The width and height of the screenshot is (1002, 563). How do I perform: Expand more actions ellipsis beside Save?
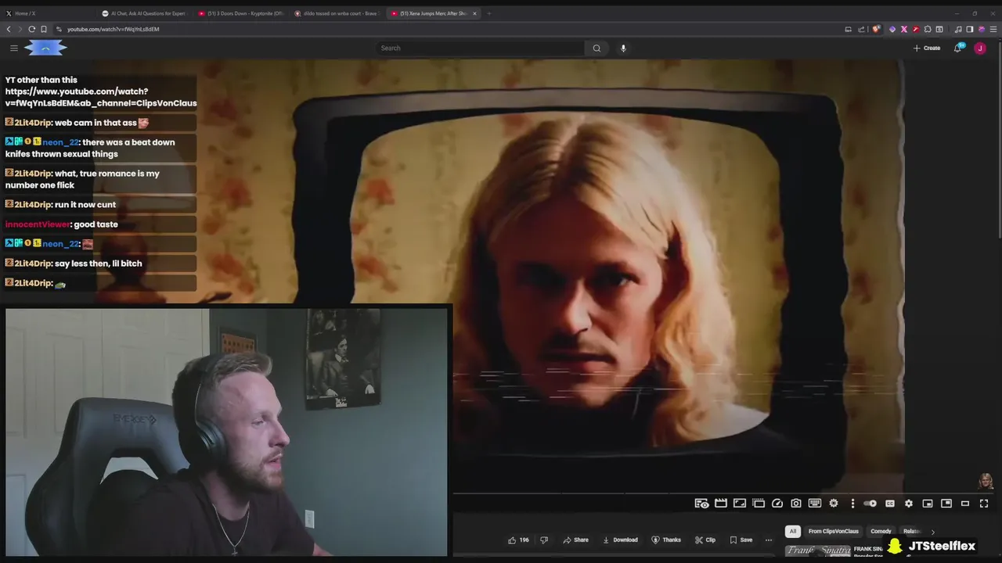(x=769, y=540)
